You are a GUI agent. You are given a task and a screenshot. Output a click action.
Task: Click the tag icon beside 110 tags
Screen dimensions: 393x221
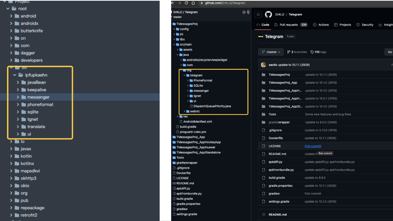tap(312, 52)
